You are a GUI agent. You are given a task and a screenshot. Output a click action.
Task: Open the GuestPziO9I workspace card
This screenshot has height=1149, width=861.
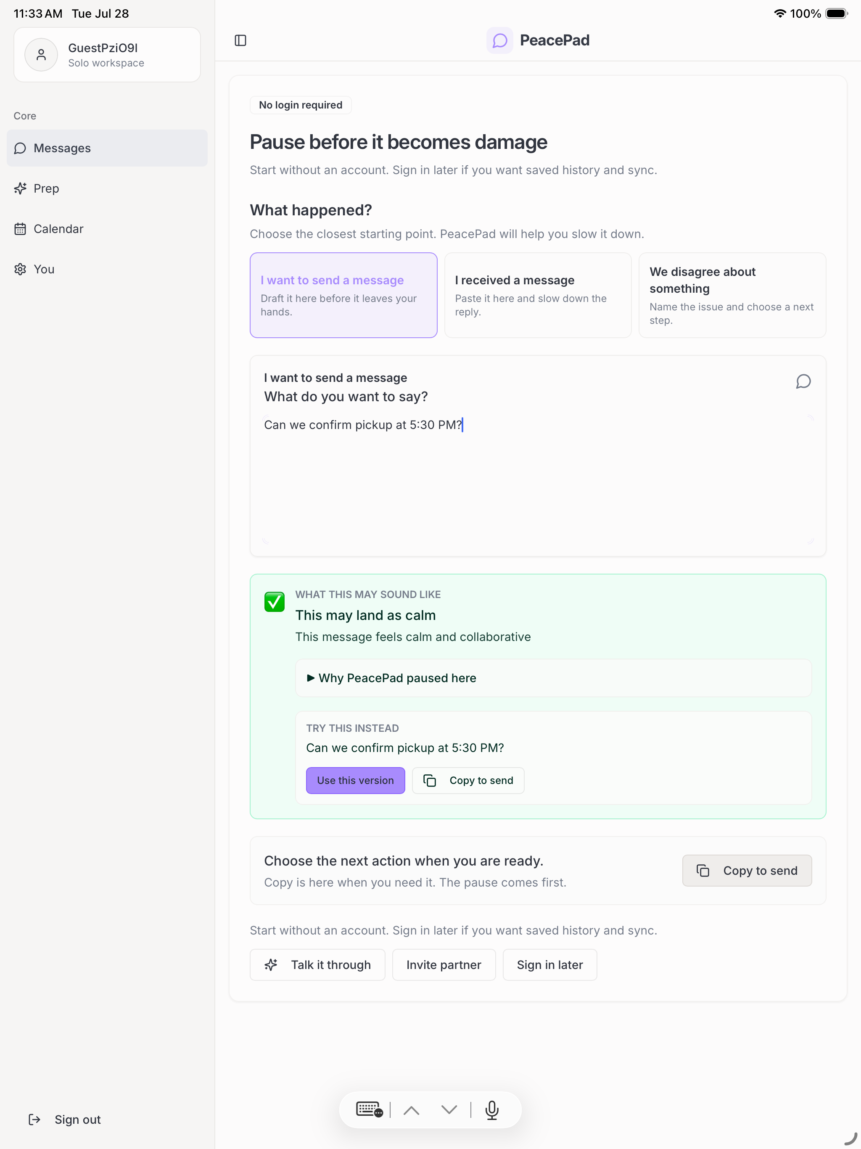[x=107, y=55]
